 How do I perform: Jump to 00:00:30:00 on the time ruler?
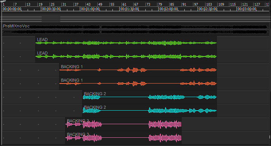click(x=51, y=9)
